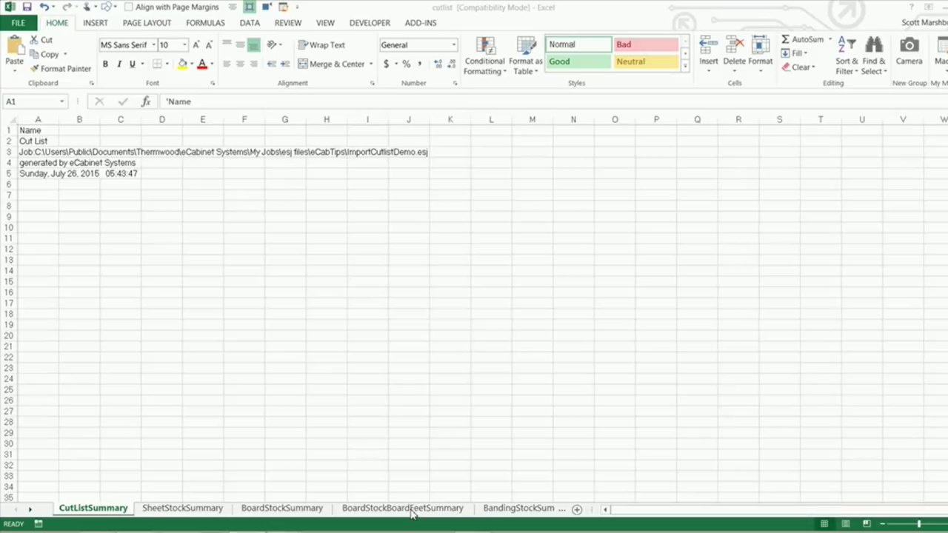Image resolution: width=948 pixels, height=533 pixels.
Task: Apply the Bad cell style
Action: (646, 44)
